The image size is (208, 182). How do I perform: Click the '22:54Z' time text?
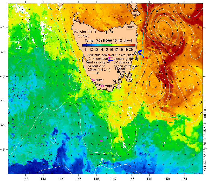click(x=84, y=36)
